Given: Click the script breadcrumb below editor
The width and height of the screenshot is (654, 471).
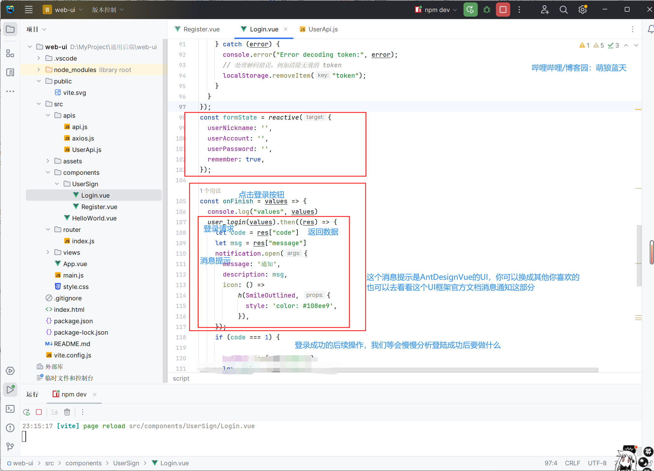Looking at the screenshot, I should click(x=181, y=378).
